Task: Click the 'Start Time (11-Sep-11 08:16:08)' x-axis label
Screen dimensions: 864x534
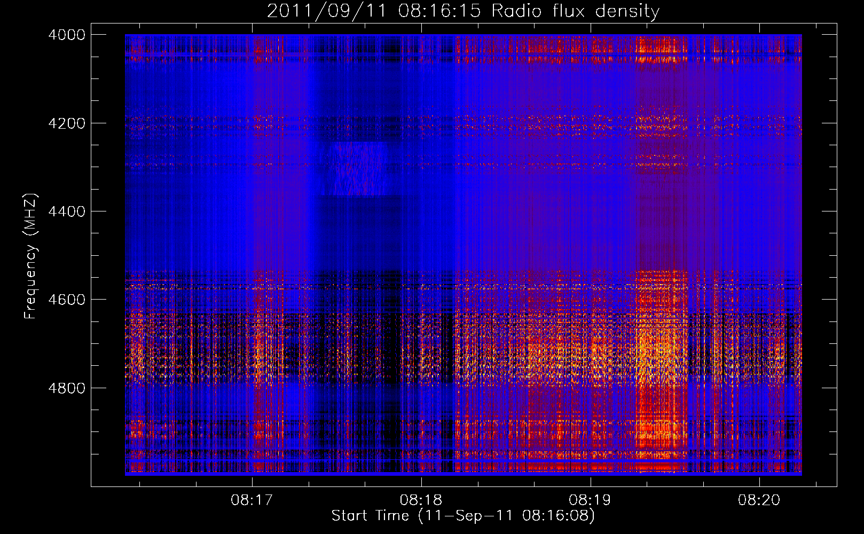Action: point(463,515)
